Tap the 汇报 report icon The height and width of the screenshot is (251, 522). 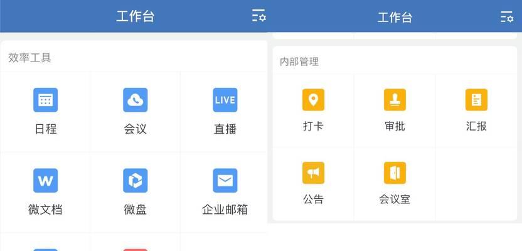pyautogui.click(x=476, y=100)
